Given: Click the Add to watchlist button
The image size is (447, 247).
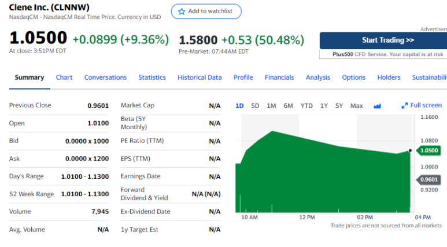Looking at the screenshot, I should (x=206, y=12).
